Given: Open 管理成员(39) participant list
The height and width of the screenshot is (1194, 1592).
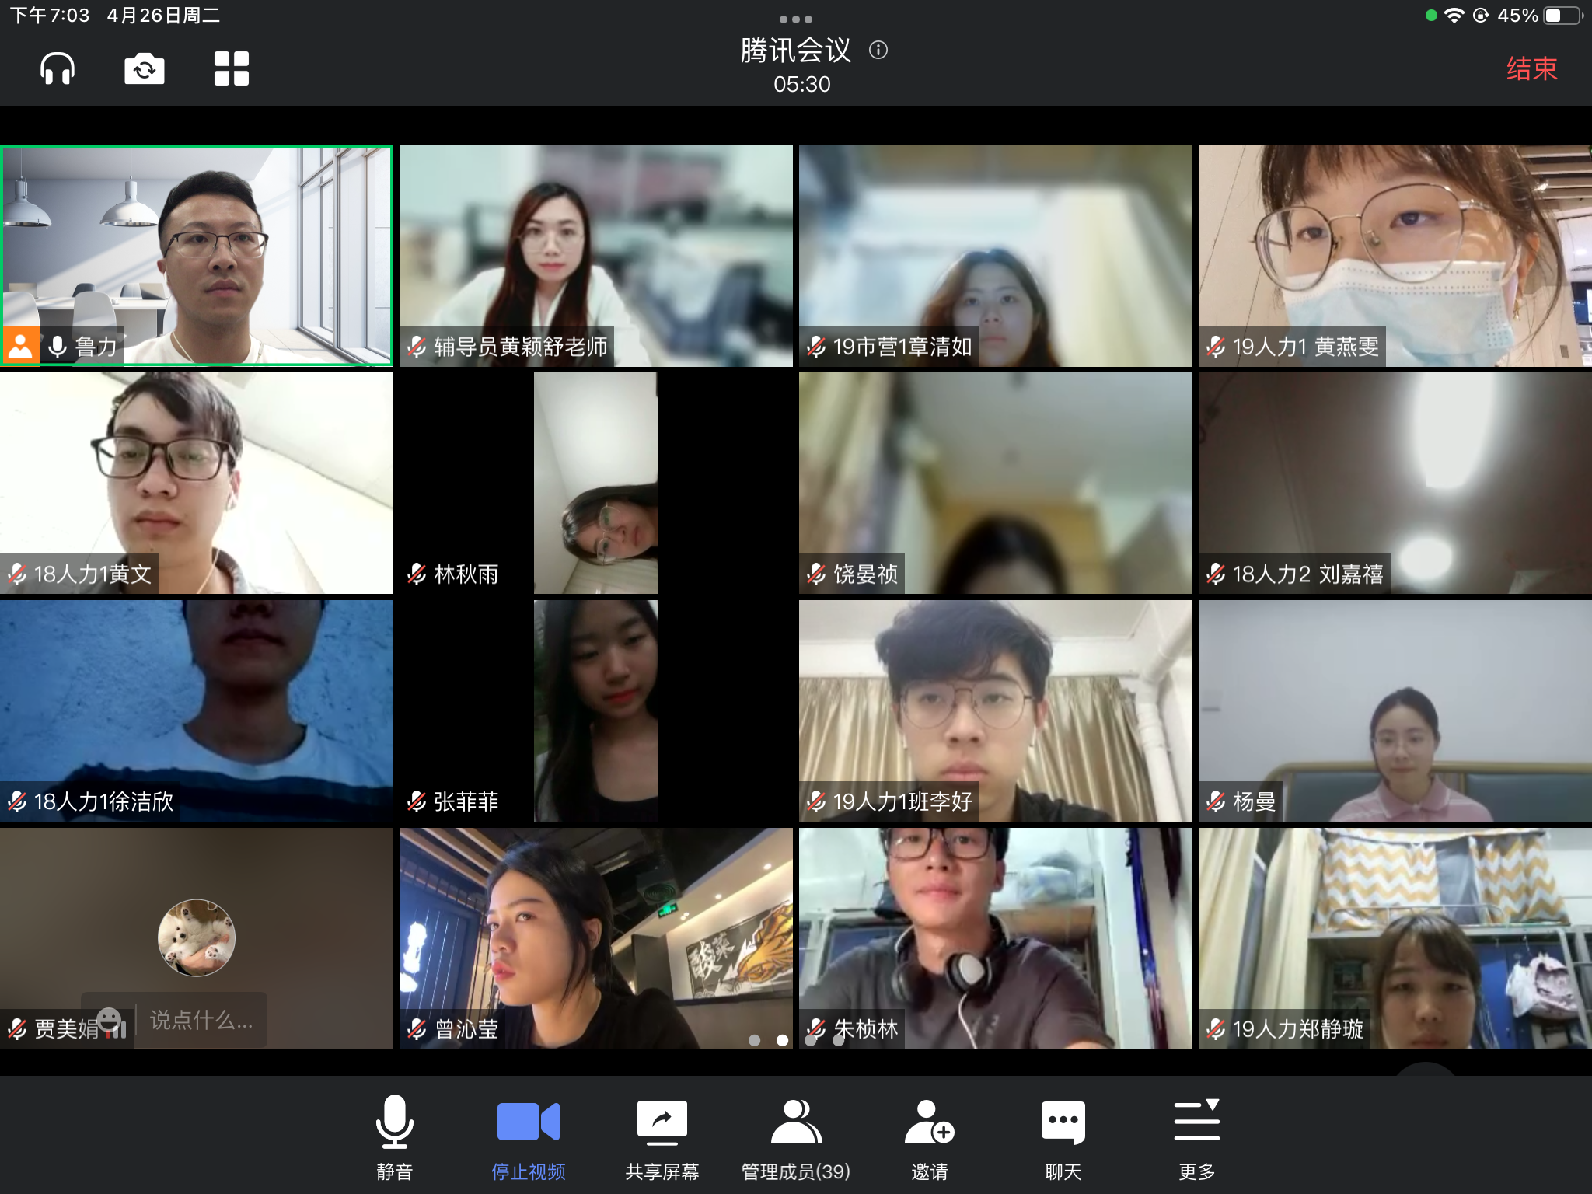Looking at the screenshot, I should coord(796,1138).
